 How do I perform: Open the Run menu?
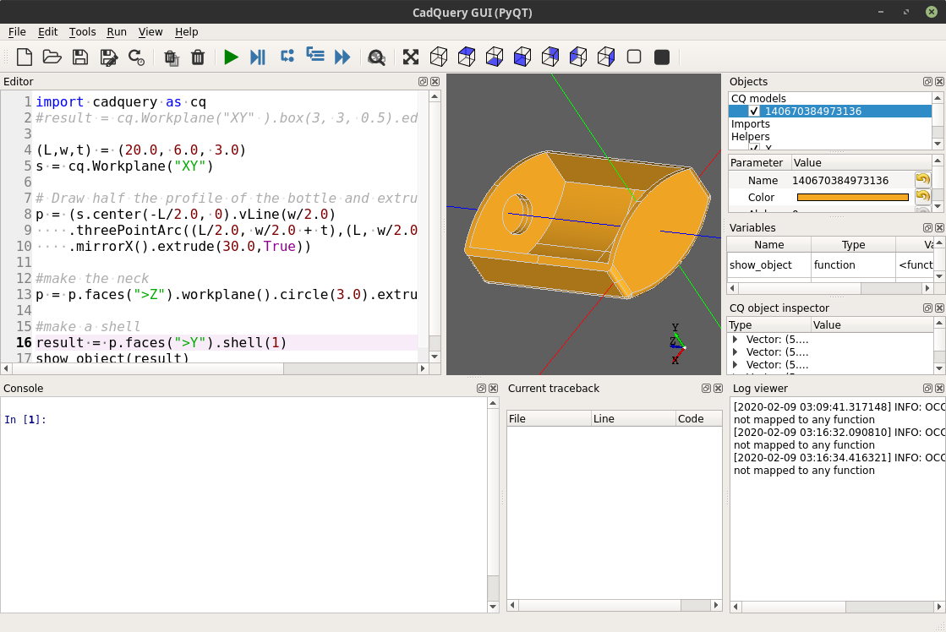(117, 32)
